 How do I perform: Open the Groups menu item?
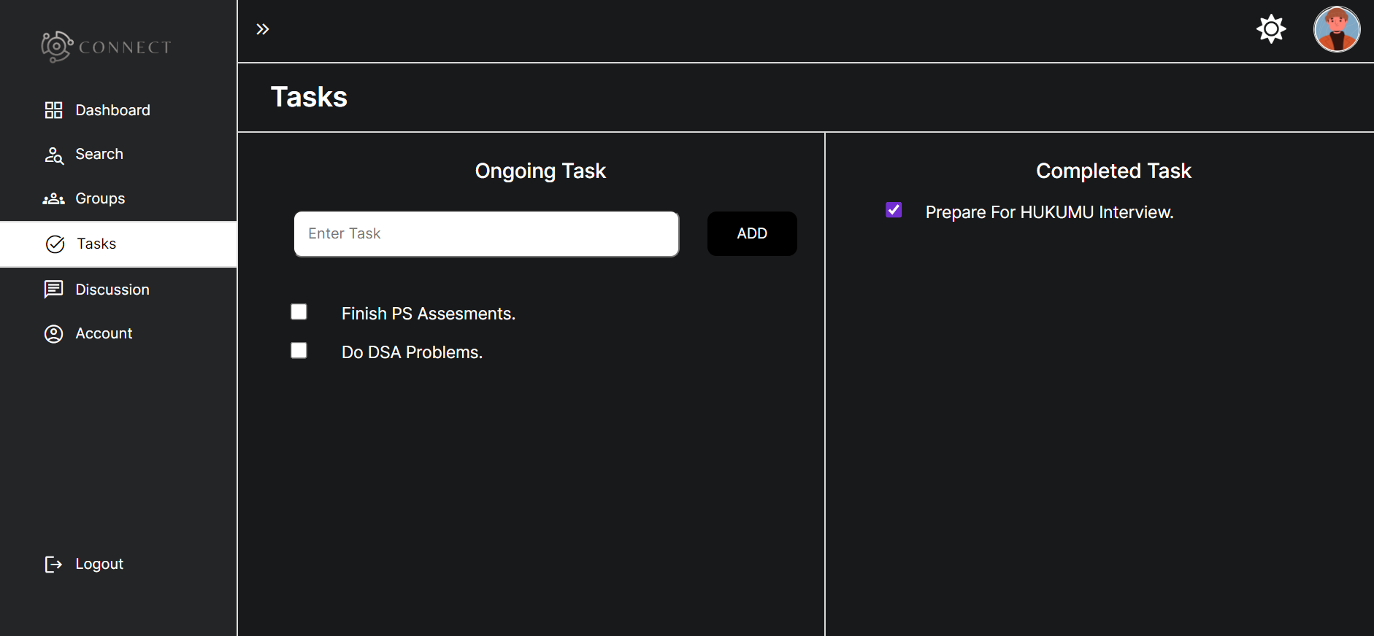(100, 199)
